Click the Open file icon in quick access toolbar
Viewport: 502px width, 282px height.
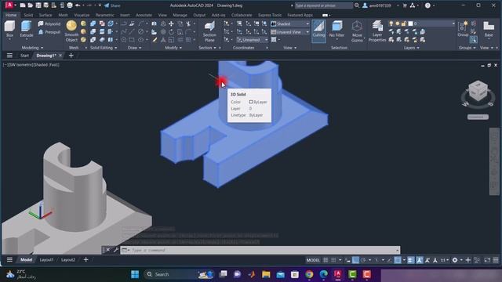(x=30, y=5)
